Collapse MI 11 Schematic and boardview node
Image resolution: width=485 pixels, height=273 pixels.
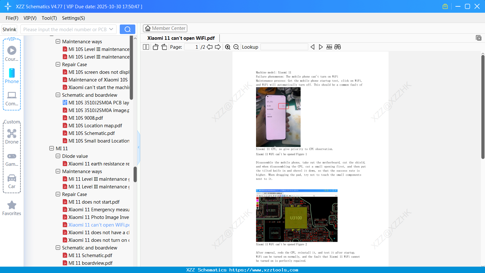(x=58, y=248)
